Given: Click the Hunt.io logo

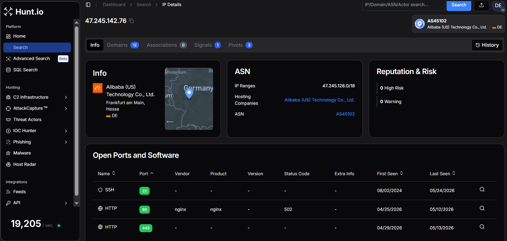Looking at the screenshot, I should [24, 12].
